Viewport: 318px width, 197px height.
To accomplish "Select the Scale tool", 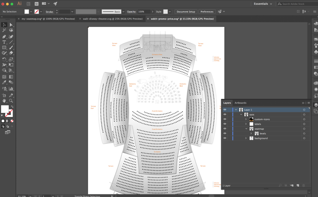I will [11, 59].
